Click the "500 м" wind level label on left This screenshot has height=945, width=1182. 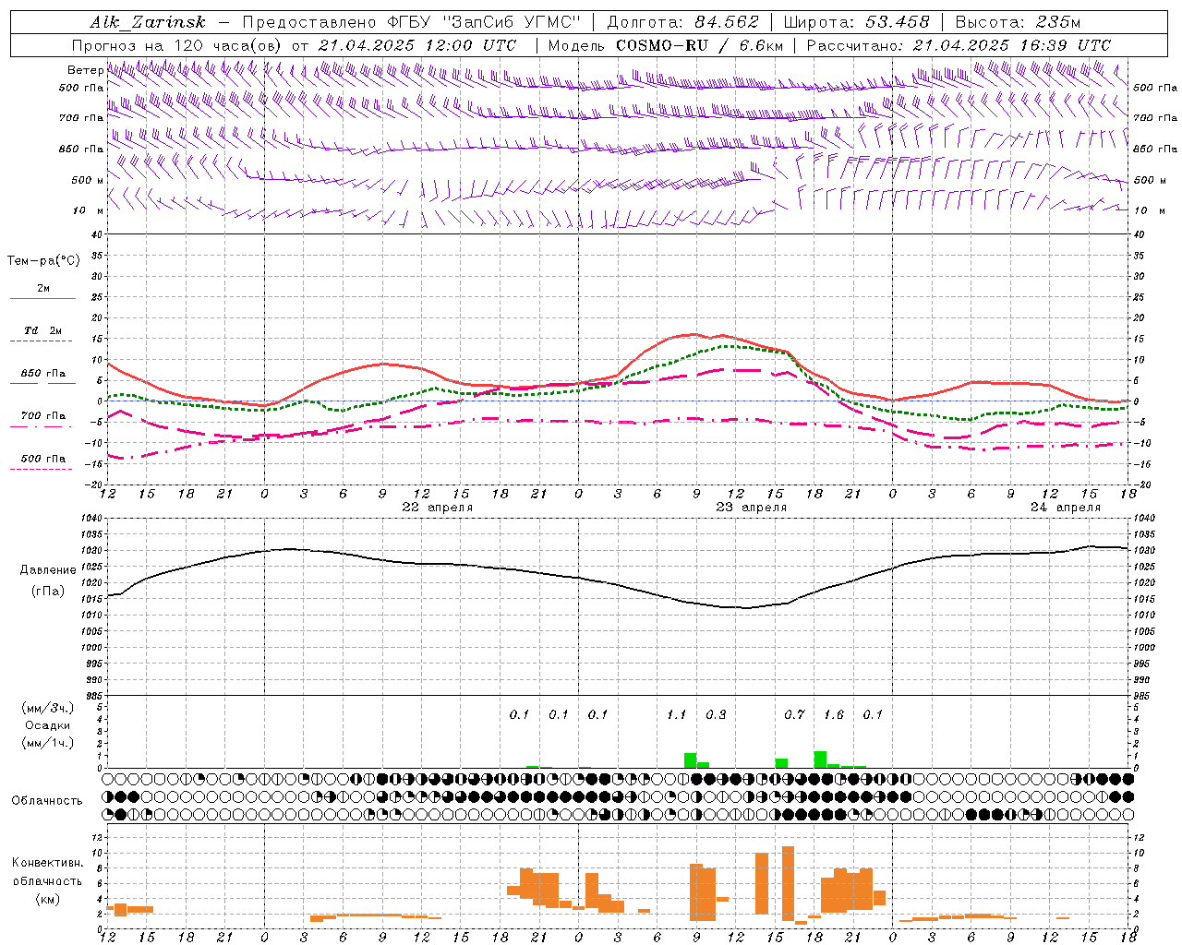pyautogui.click(x=87, y=181)
